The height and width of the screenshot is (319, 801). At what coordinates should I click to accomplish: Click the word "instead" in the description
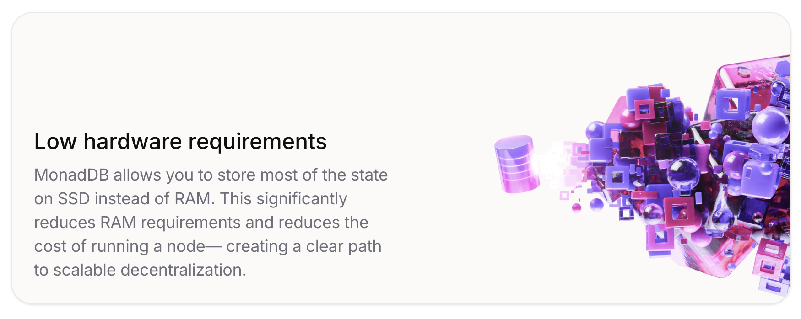(121, 199)
